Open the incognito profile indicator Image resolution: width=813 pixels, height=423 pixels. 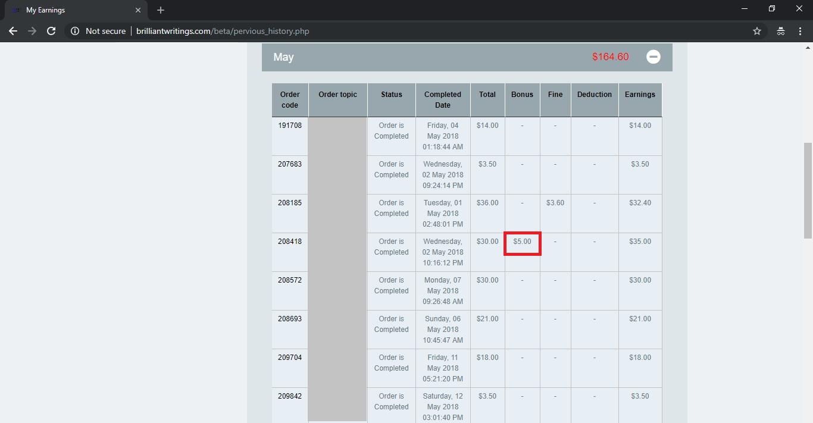click(x=781, y=31)
